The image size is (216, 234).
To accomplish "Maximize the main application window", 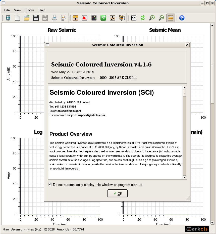I will point(207,3).
